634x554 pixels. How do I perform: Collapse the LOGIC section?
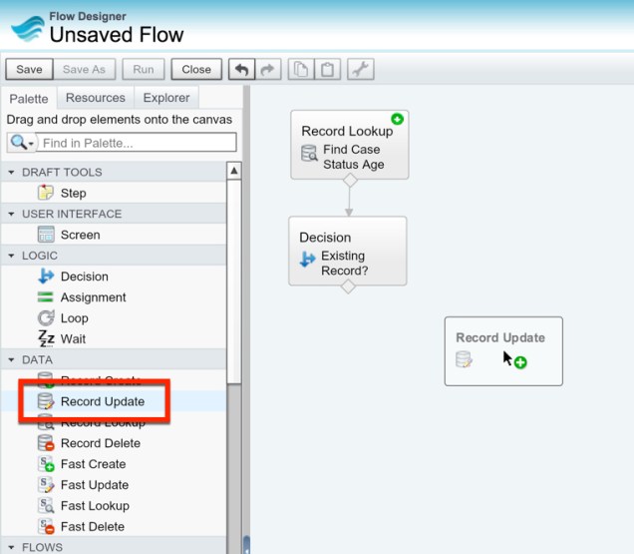pos(11,256)
